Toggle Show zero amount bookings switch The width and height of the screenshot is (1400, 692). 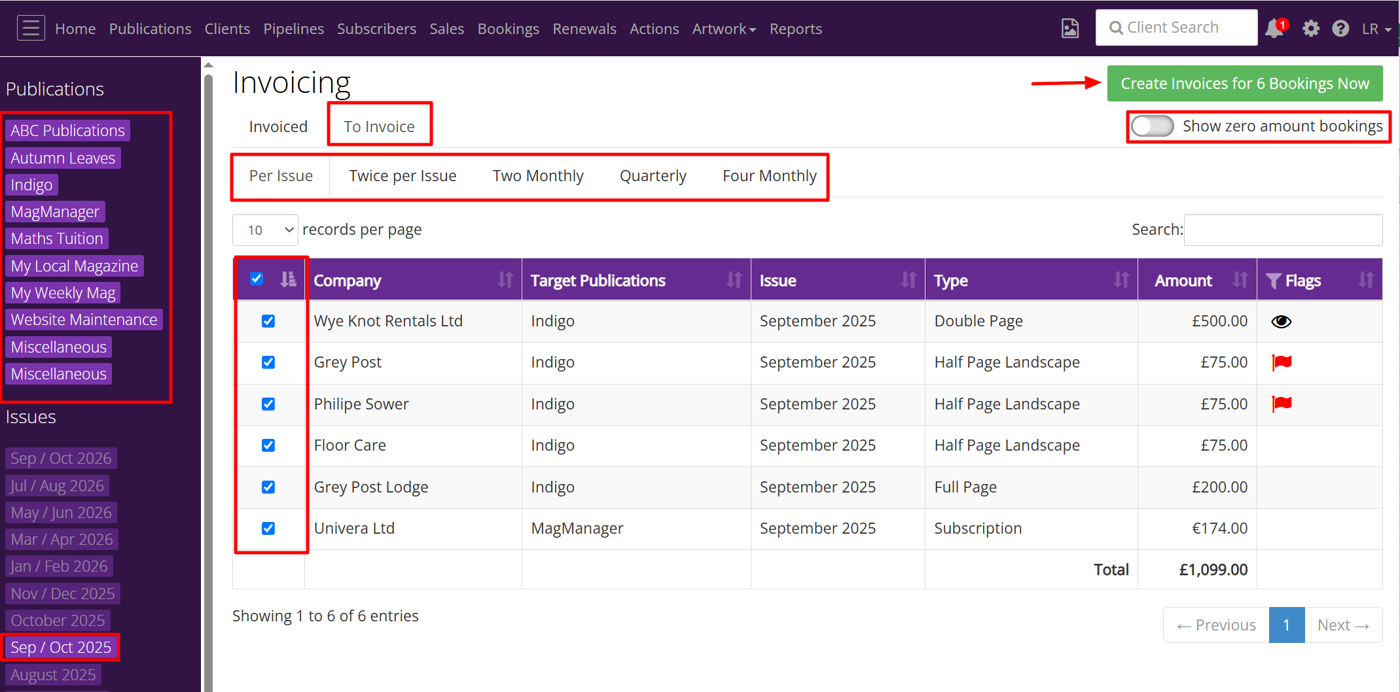coord(1153,126)
